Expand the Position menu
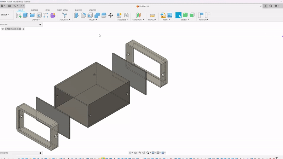Image resolution: width=283 pixels, height=159 pixels. pos(203,20)
